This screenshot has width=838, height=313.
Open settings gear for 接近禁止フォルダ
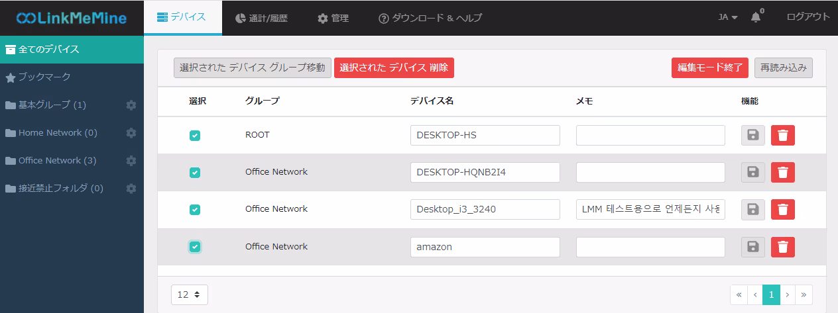click(131, 189)
